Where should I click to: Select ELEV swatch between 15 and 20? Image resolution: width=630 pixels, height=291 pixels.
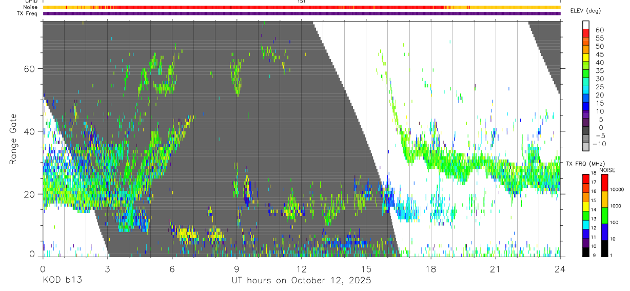click(x=586, y=98)
